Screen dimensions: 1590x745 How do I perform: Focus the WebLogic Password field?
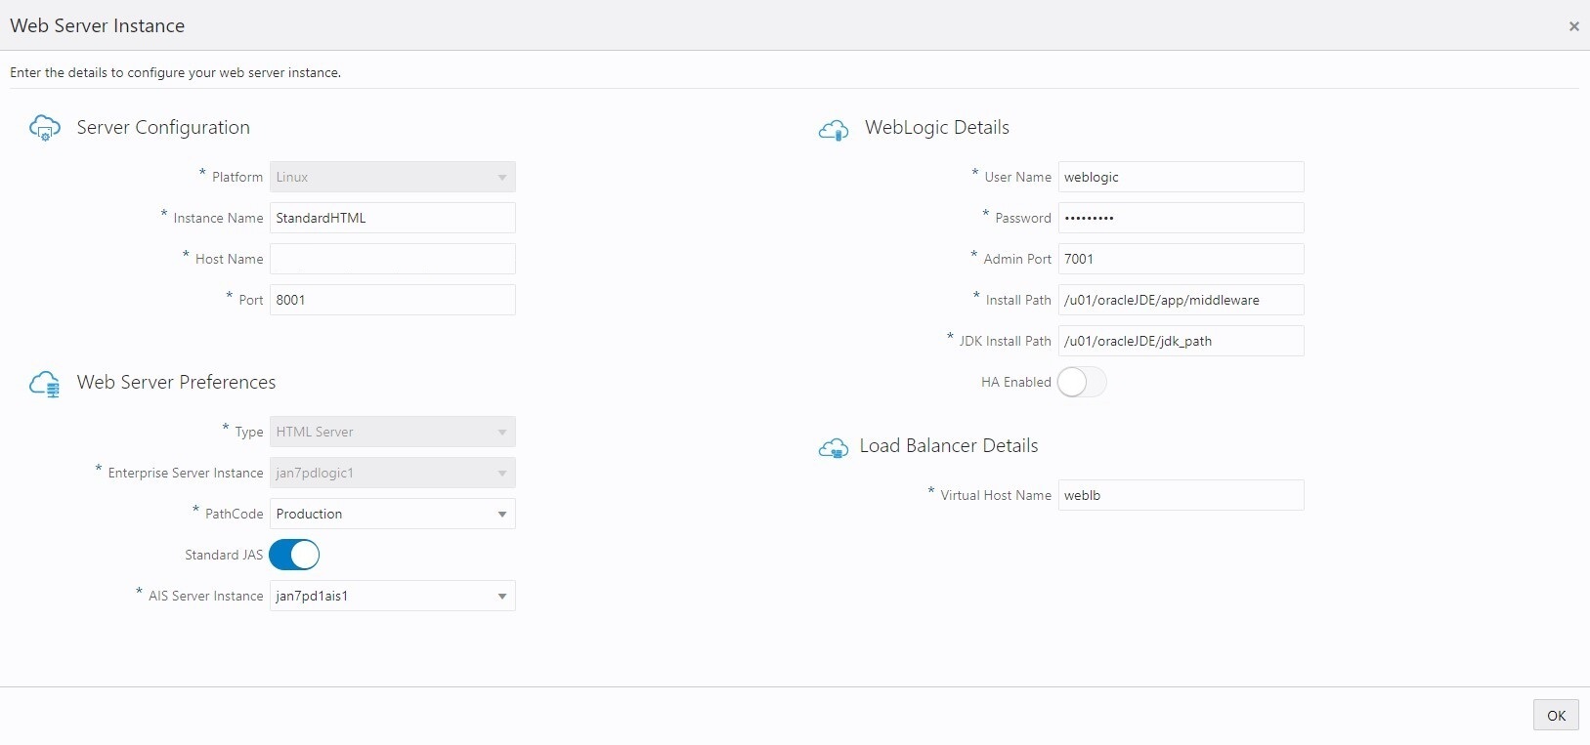1181,218
